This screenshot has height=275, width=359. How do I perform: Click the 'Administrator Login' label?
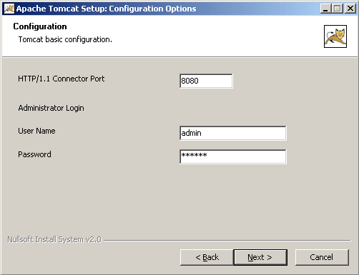[x=51, y=108]
